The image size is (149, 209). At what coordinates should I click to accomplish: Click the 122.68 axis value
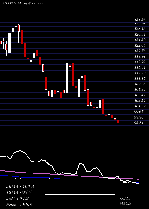click(x=140, y=45)
